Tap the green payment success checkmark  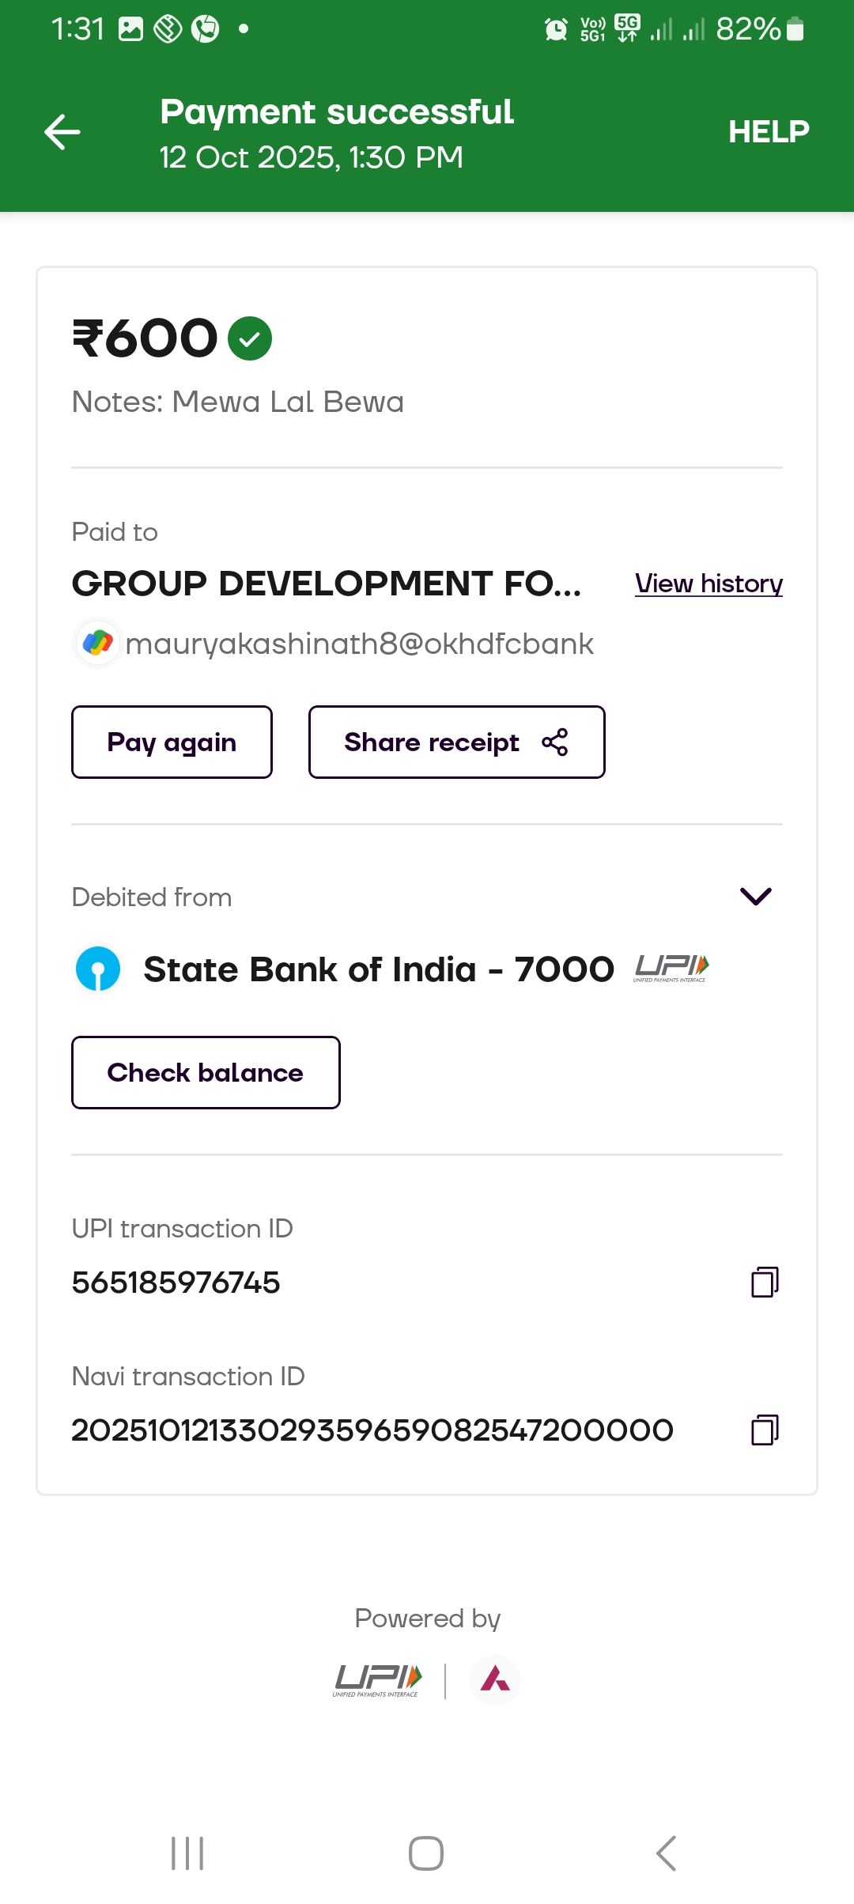(250, 338)
